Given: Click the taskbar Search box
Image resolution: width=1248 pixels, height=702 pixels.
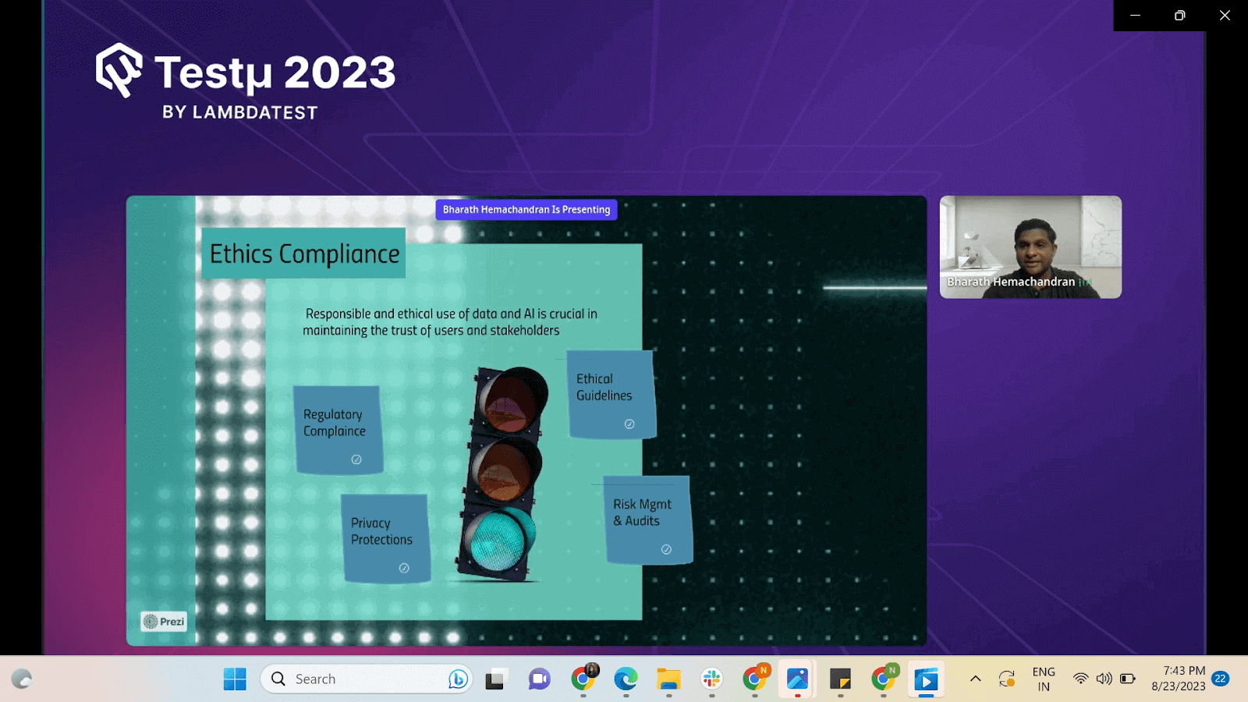Looking at the screenshot, I should 367,679.
